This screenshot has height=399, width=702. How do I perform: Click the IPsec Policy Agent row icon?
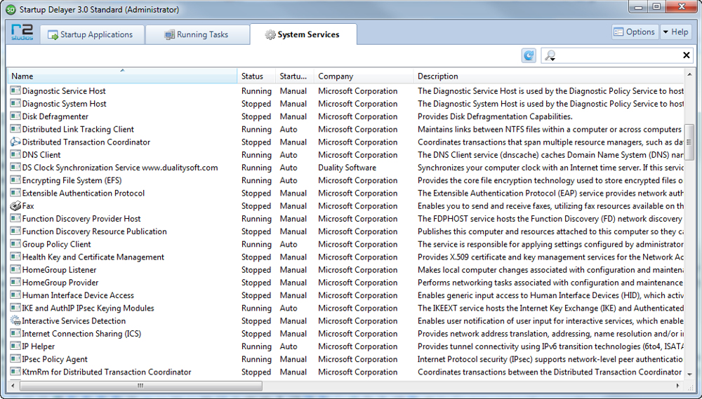[x=15, y=359]
